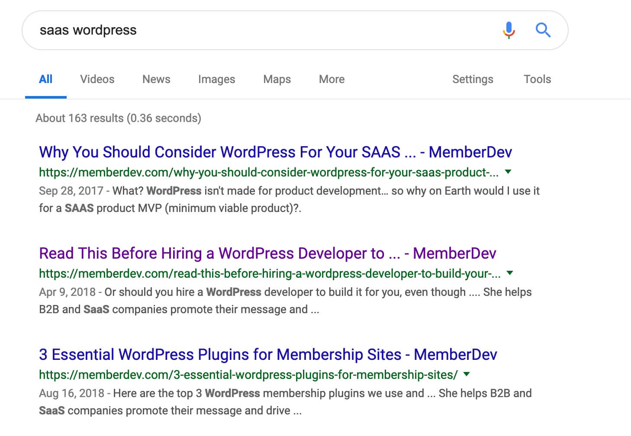The image size is (631, 436).
Task: Expand dropdown arrow beside 3-essential-wordpress-plugins URL
Action: click(467, 374)
